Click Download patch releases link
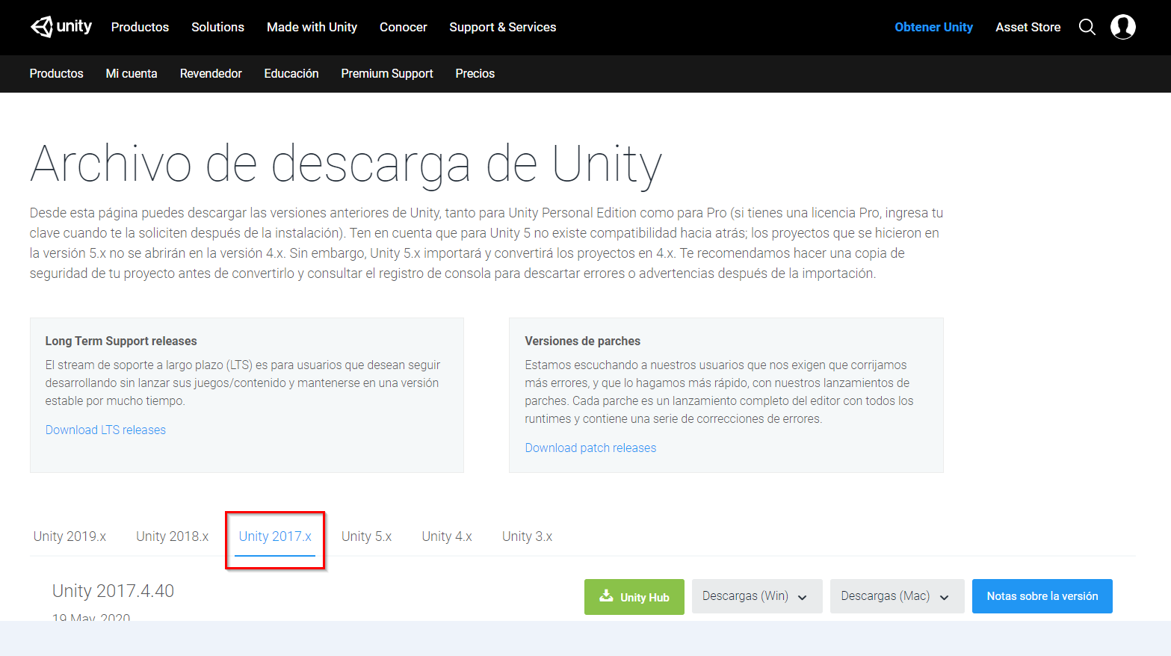Image resolution: width=1171 pixels, height=656 pixels. coord(590,448)
